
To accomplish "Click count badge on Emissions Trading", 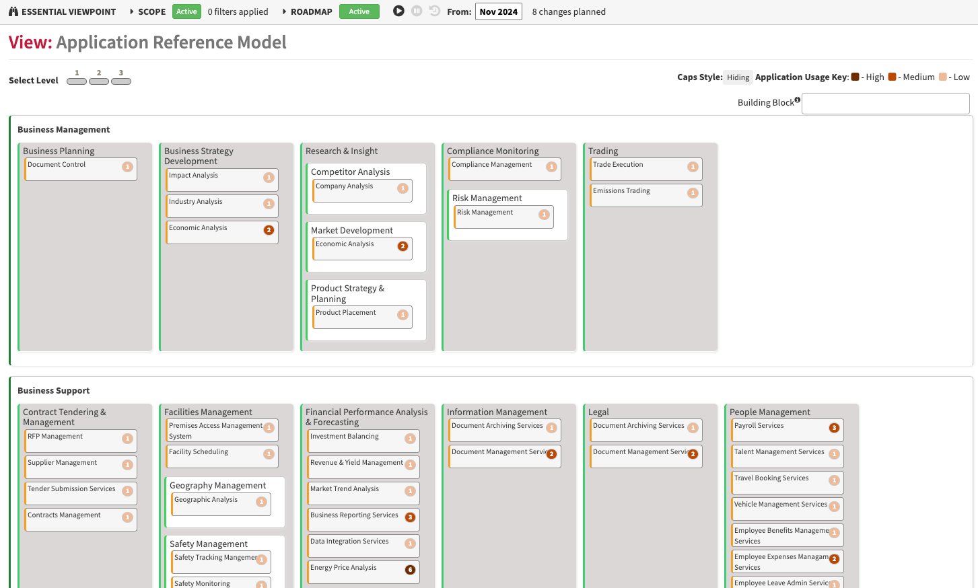I will coord(693,193).
